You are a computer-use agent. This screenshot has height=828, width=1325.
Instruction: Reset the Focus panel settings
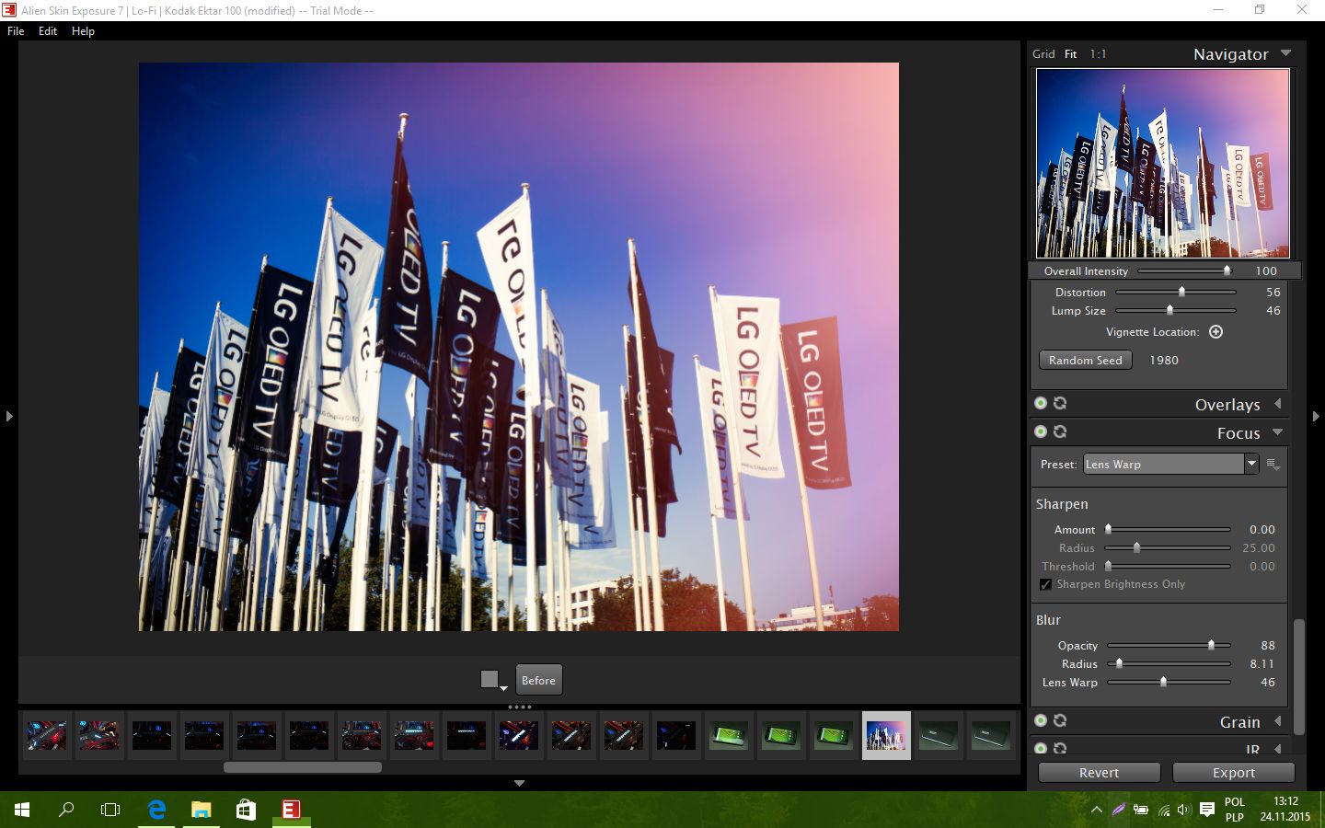click(1060, 431)
